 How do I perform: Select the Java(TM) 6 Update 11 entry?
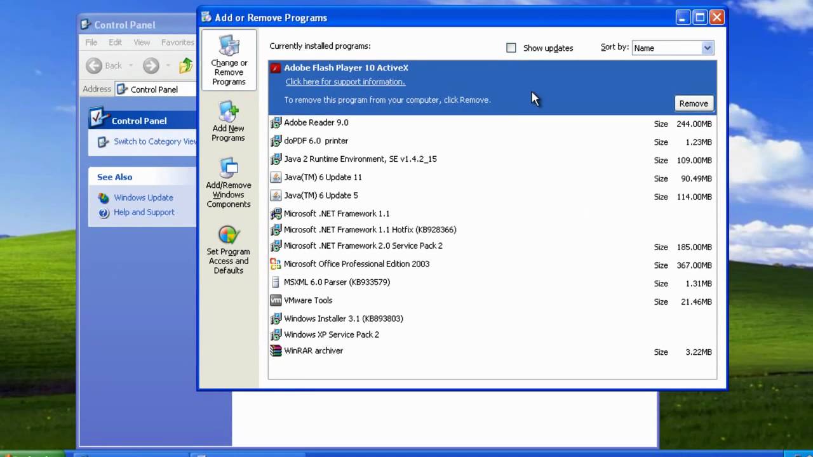tap(492, 178)
